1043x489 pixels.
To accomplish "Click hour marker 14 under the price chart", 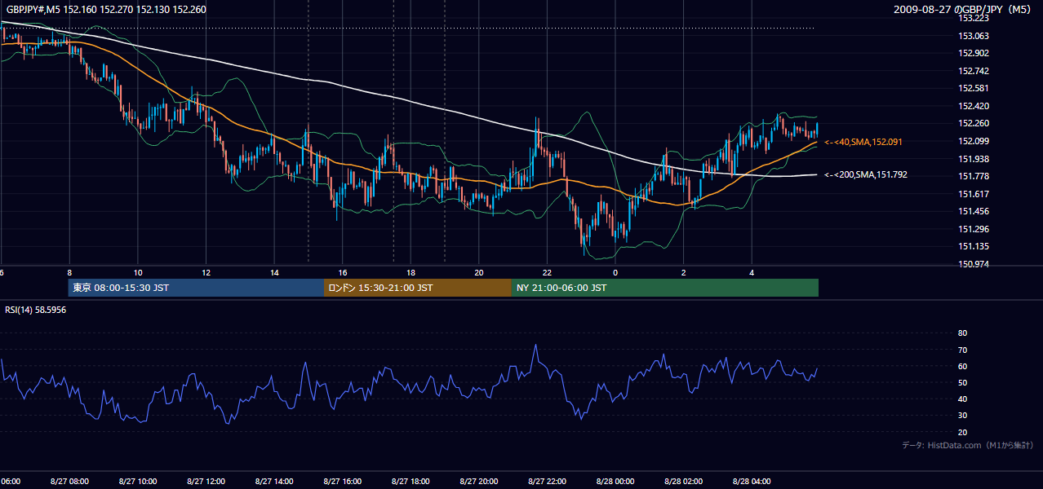I will [x=274, y=273].
